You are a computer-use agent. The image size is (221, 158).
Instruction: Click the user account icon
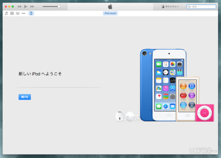coord(163,7)
